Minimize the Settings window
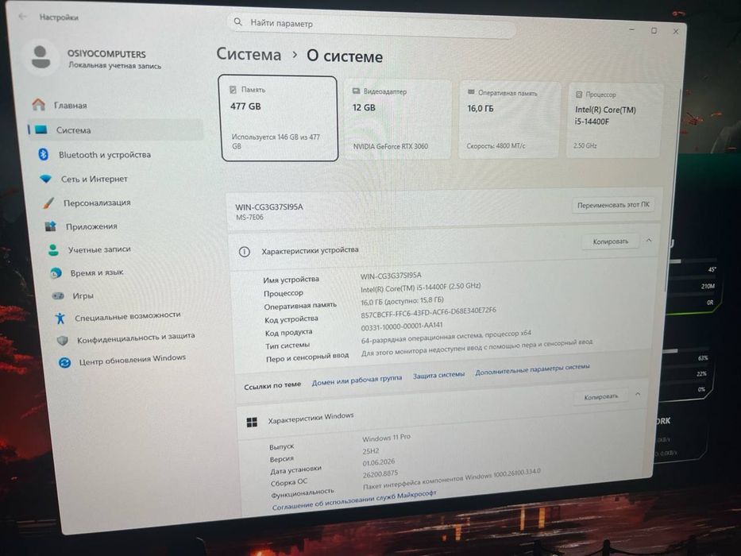The height and width of the screenshot is (556, 741). [x=632, y=29]
